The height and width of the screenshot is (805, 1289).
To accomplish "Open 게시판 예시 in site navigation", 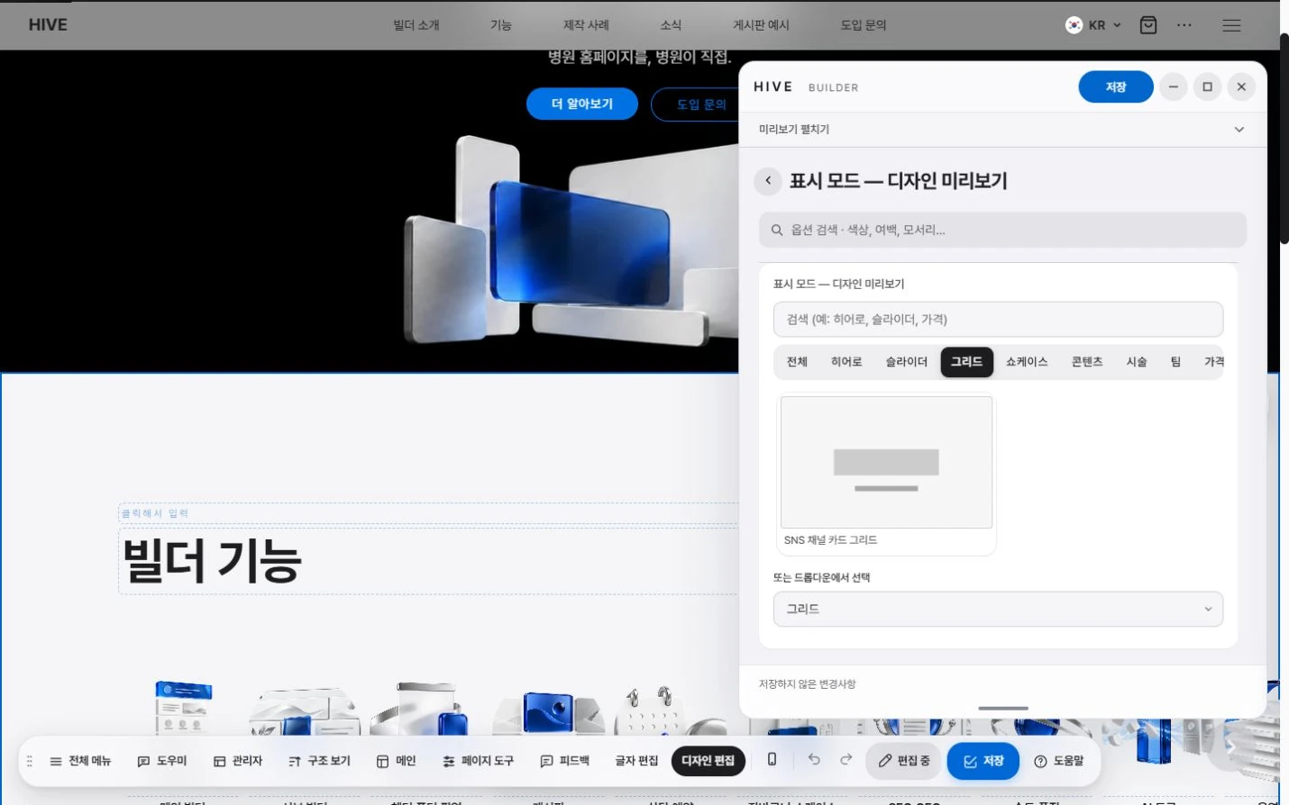I will (761, 25).
